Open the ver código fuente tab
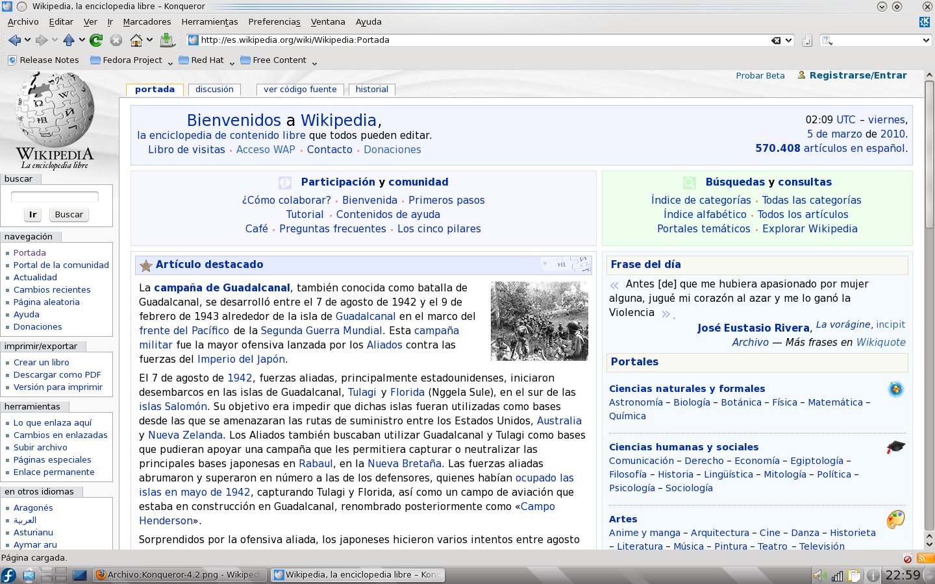The image size is (935, 584). (300, 90)
